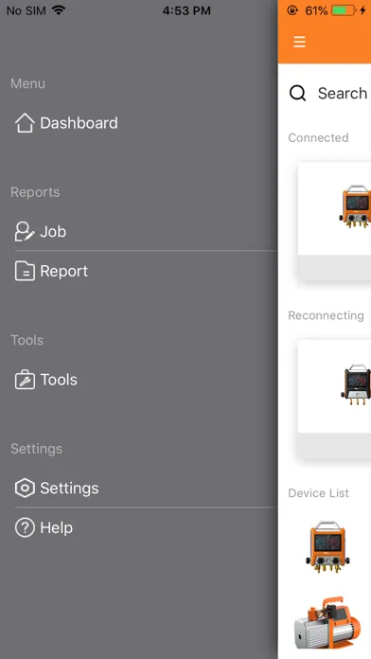Choose the vacuum pump in Device List

(x=327, y=623)
